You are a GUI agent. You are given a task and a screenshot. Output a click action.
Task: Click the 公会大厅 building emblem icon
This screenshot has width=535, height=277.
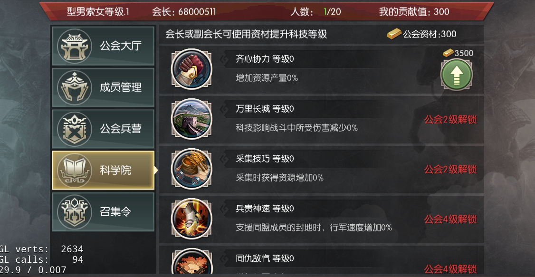75,46
